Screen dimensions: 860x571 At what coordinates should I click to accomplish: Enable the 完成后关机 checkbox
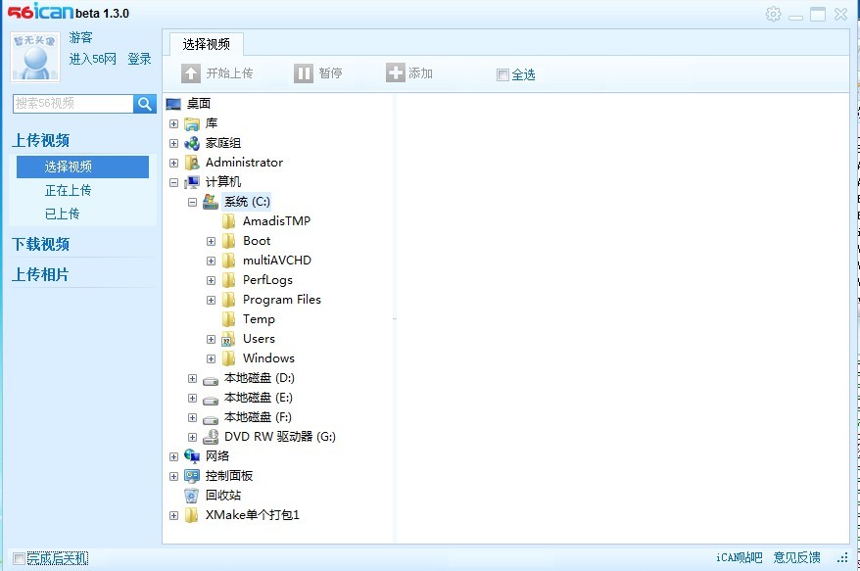tap(19, 559)
